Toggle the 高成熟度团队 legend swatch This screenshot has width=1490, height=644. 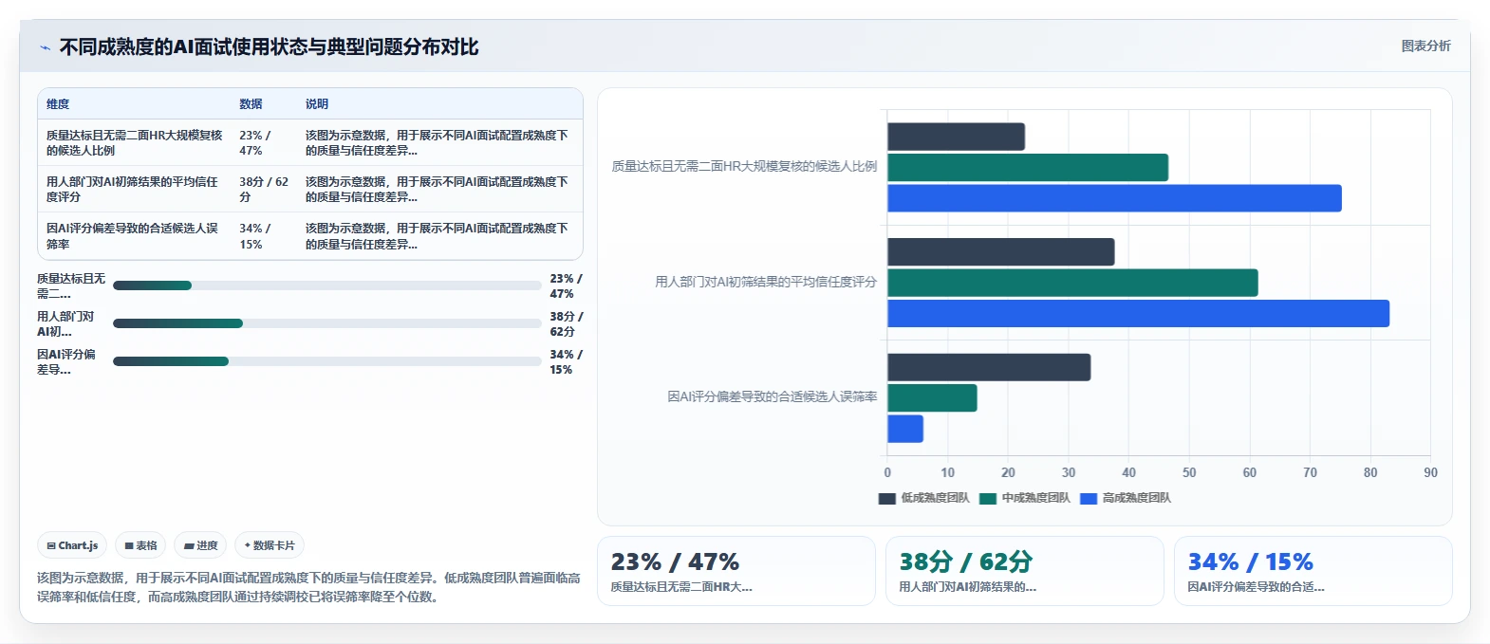(x=1089, y=498)
